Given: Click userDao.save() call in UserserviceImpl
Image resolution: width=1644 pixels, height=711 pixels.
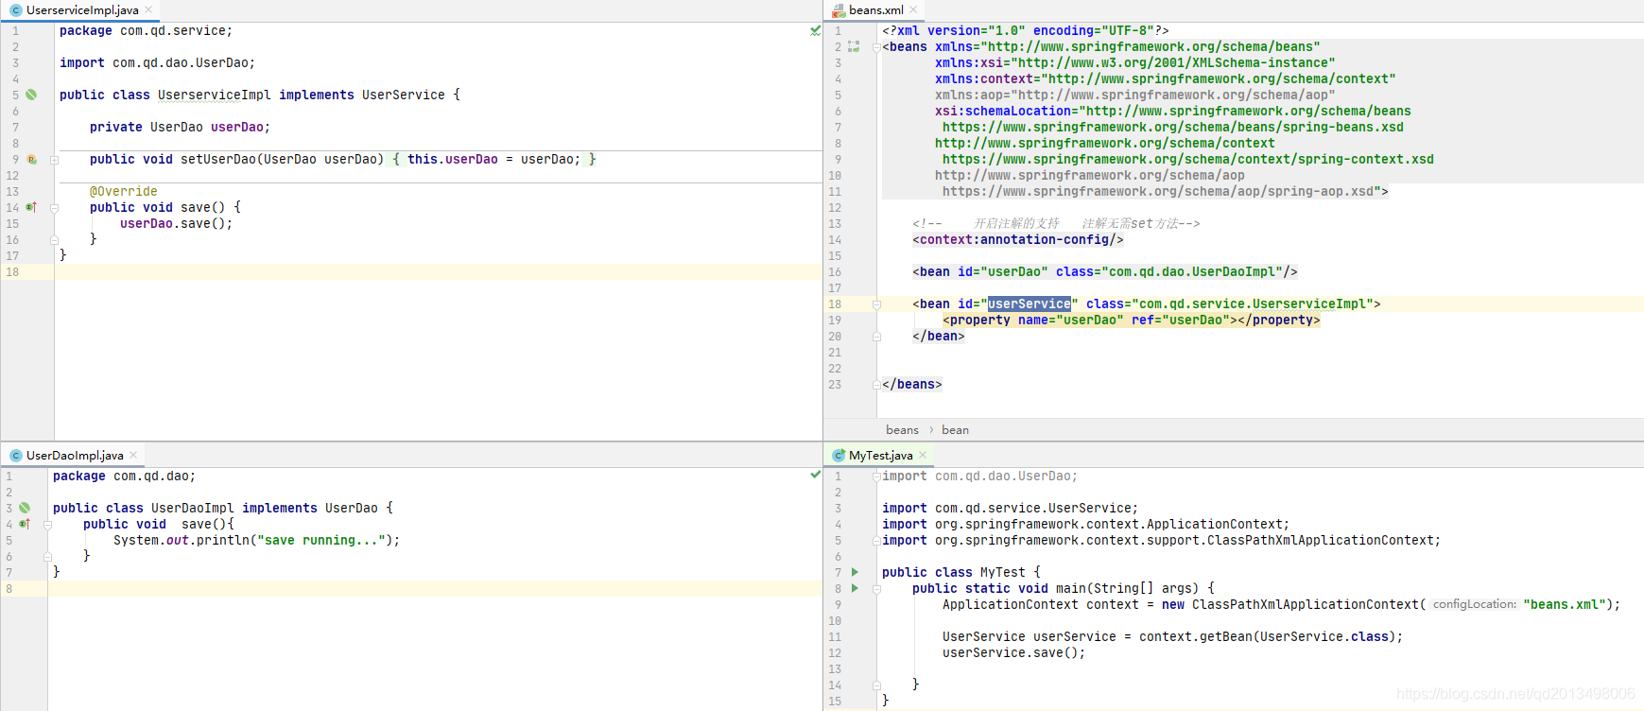Looking at the screenshot, I should coord(177,223).
